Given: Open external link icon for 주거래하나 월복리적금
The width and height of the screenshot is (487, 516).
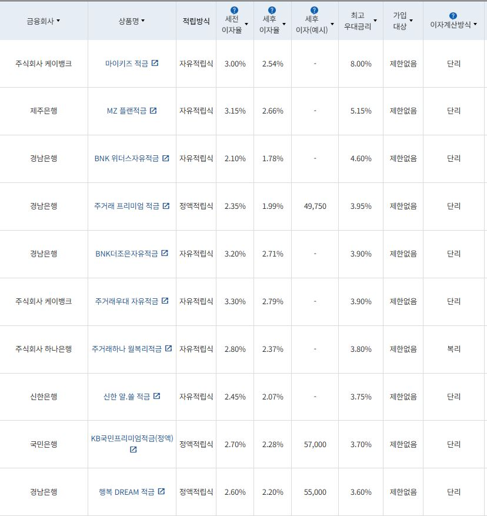Looking at the screenshot, I should pyautogui.click(x=168, y=348).
